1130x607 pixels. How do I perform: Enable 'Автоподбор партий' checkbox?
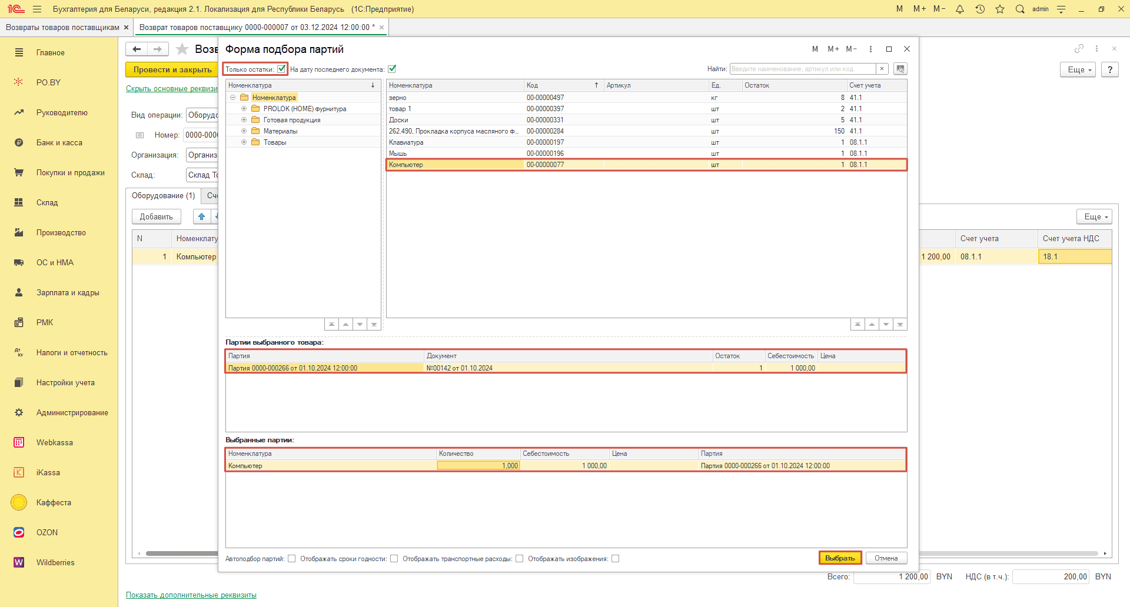pyautogui.click(x=291, y=559)
